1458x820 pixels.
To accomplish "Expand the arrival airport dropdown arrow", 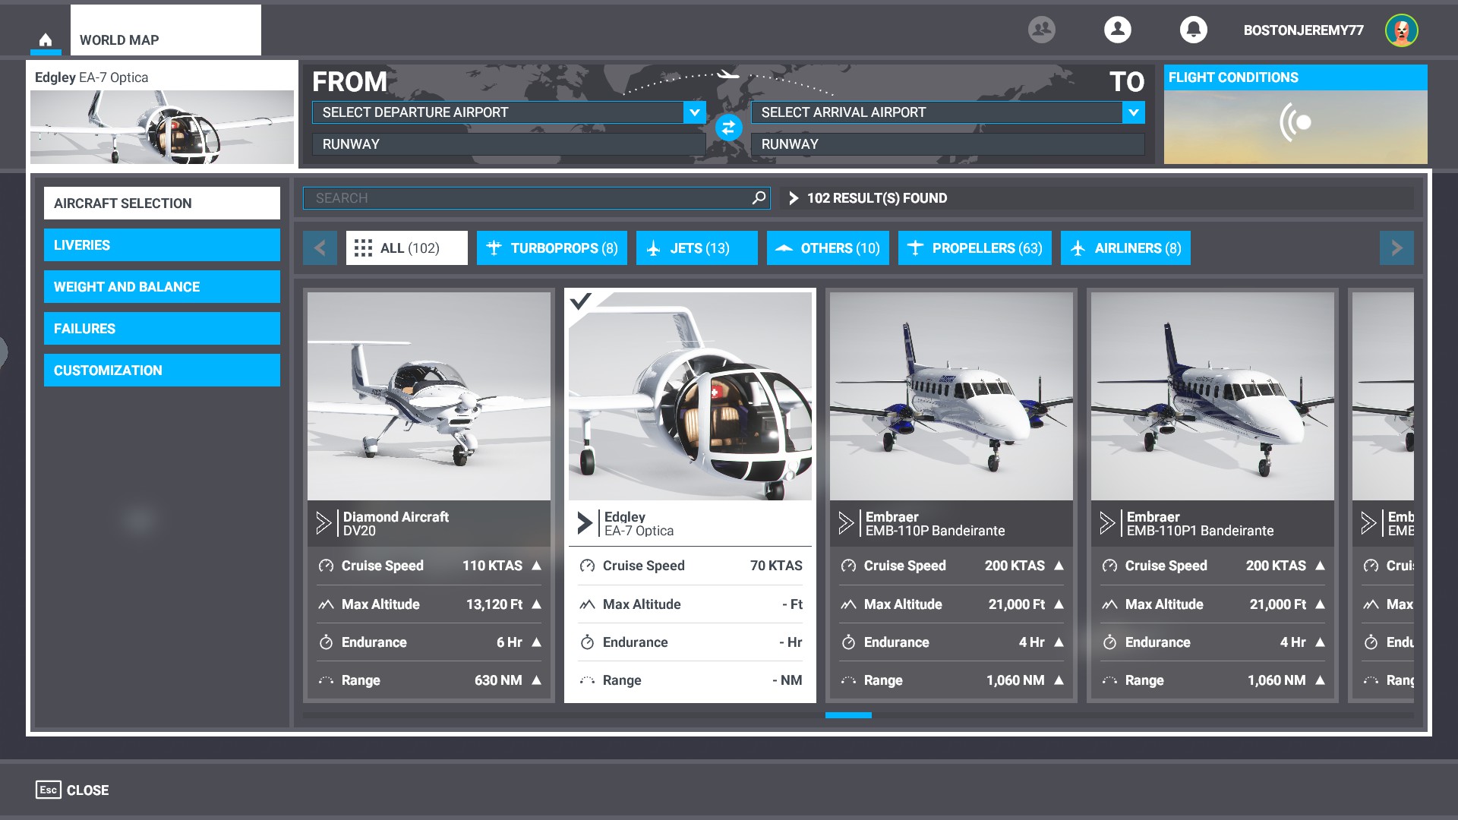I will [1133, 112].
